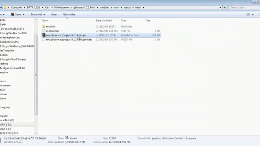
Task: Sort by the Size column header
Action: 148,21
